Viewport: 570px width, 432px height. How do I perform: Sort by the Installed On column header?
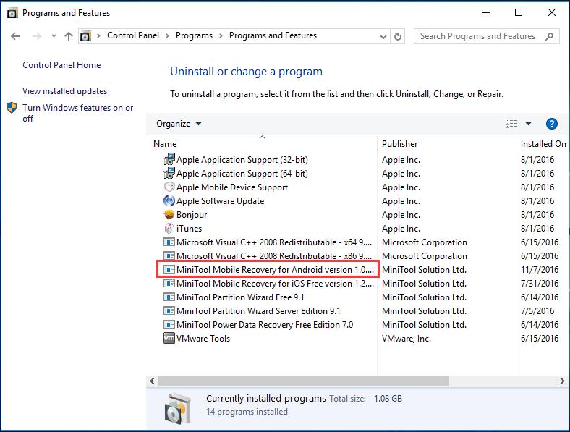[x=543, y=144]
